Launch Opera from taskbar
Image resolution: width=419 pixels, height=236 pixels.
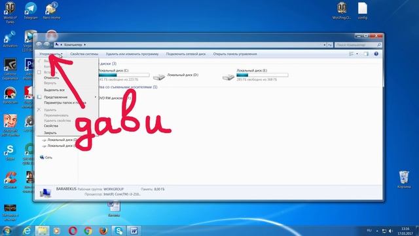click(73, 231)
